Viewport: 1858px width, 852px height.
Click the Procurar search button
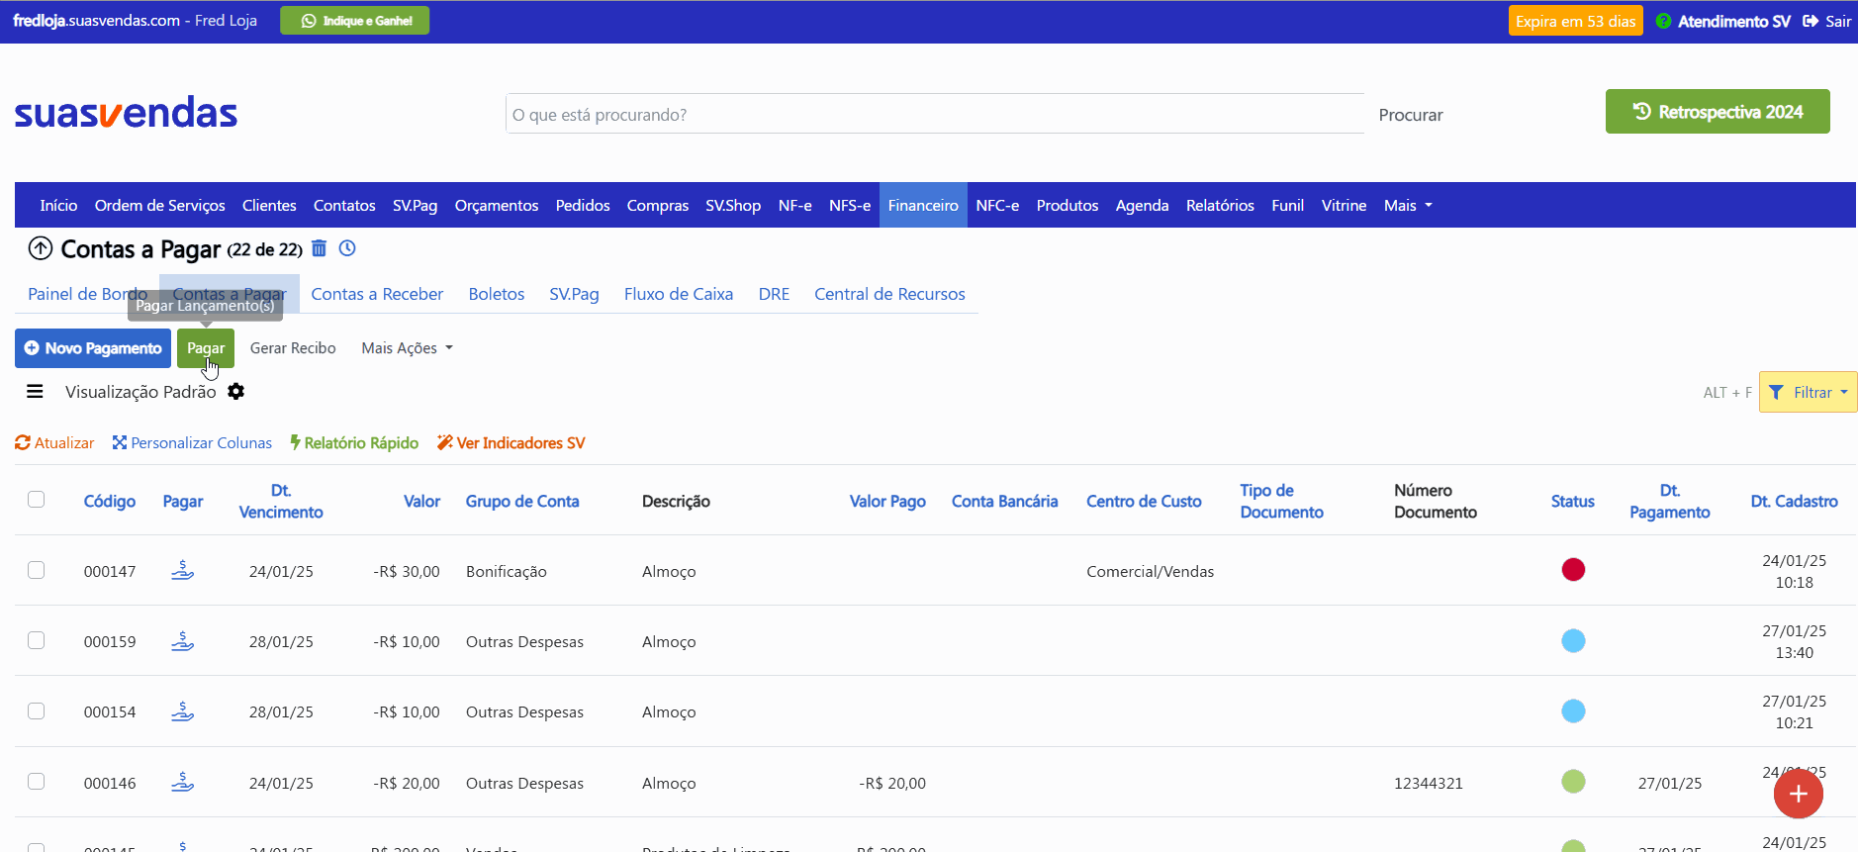pyautogui.click(x=1411, y=115)
